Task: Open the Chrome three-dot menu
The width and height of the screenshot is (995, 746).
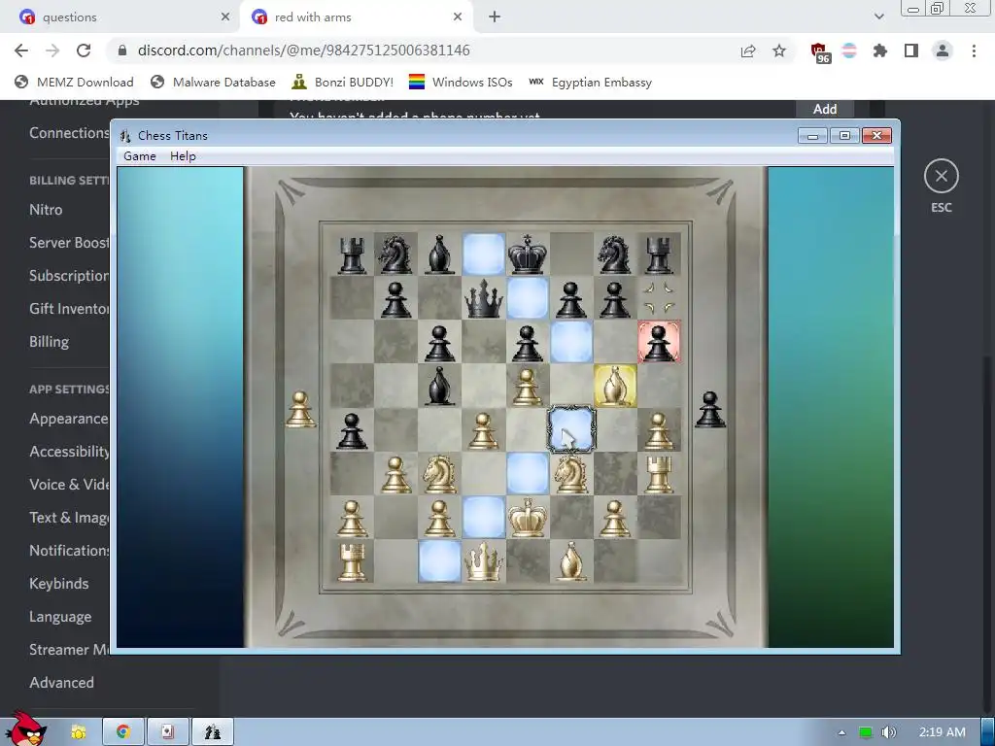Action: [x=974, y=51]
